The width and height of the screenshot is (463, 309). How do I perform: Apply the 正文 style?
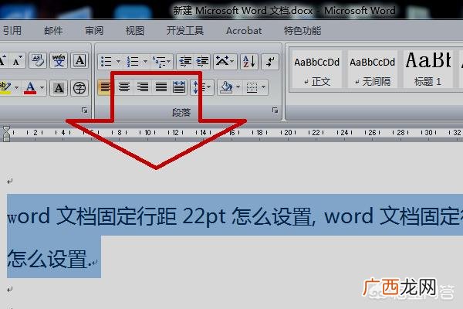pos(316,70)
